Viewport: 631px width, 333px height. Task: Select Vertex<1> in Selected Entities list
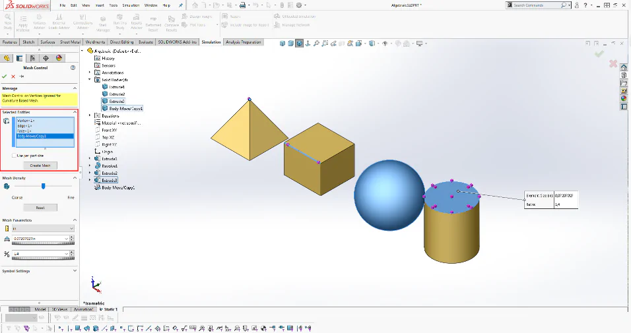coord(26,121)
